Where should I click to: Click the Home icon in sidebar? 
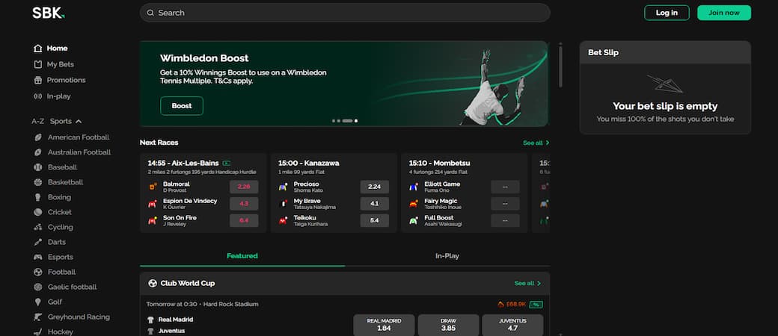point(38,49)
